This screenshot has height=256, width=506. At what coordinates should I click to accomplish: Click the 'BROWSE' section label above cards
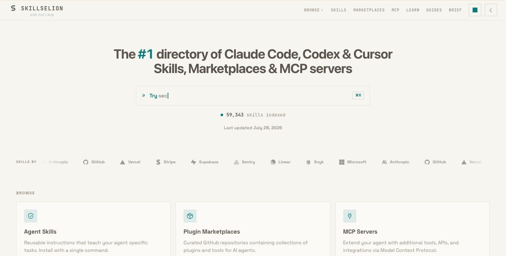click(x=25, y=193)
